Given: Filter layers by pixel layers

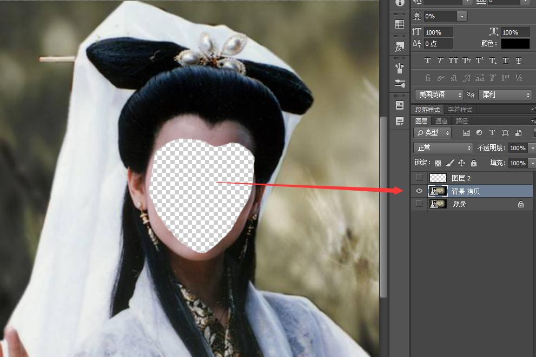Looking at the screenshot, I should tap(466, 133).
